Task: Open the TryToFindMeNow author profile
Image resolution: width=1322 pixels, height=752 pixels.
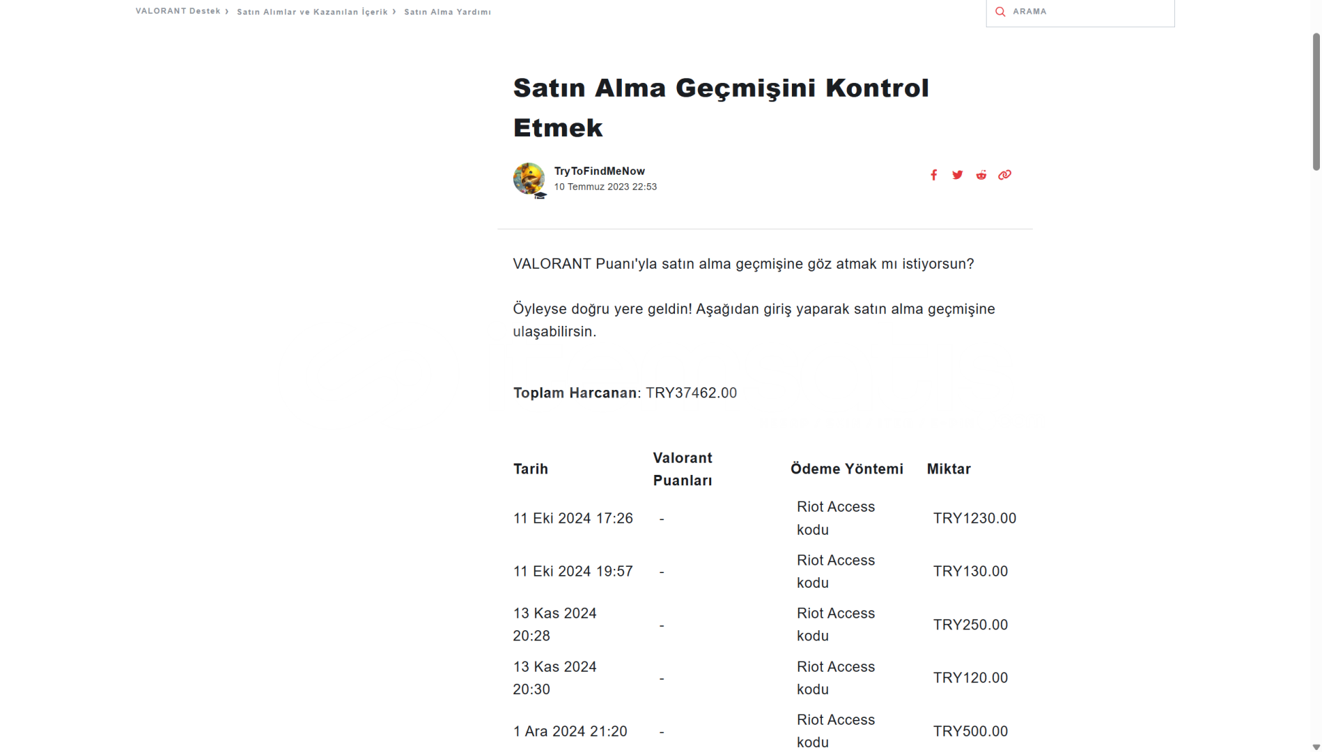Action: (600, 171)
